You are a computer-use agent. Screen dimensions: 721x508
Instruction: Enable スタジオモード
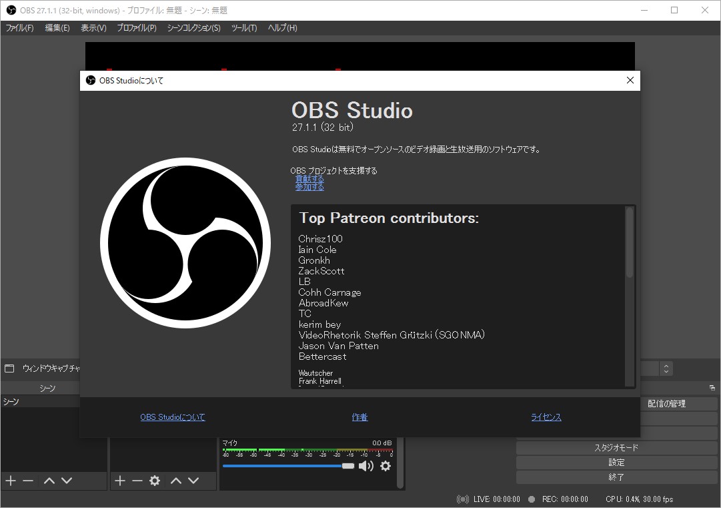(x=616, y=447)
